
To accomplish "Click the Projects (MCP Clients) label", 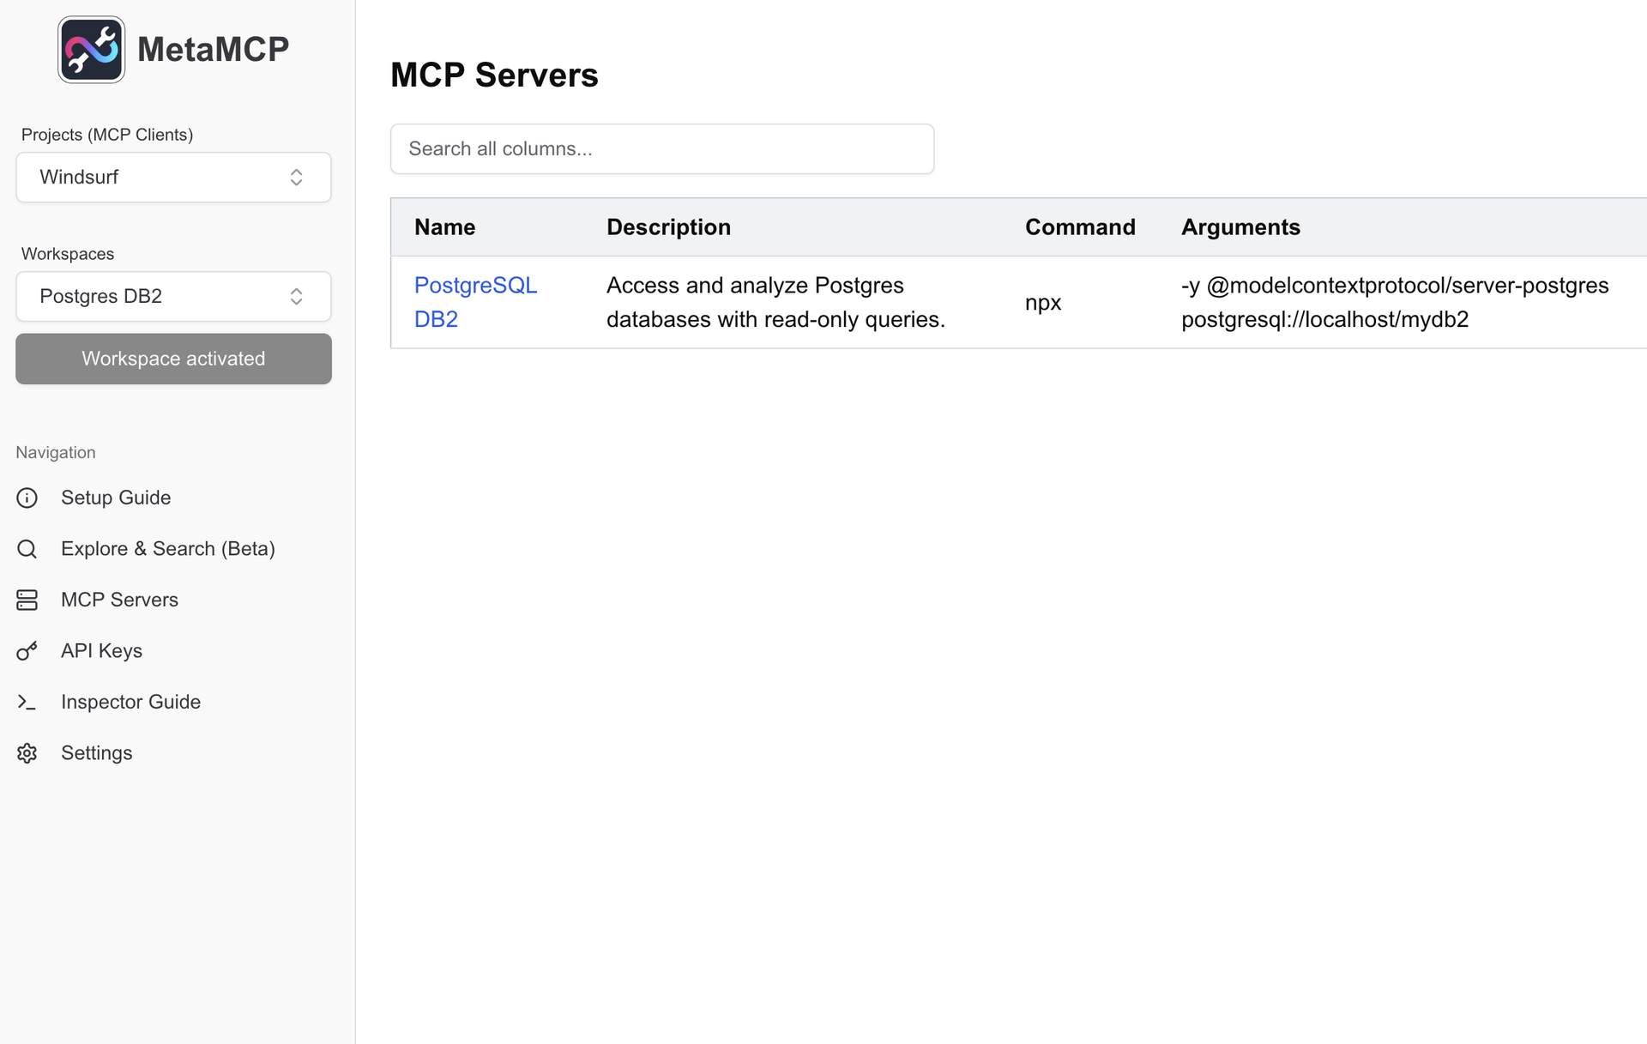I will click(107, 135).
